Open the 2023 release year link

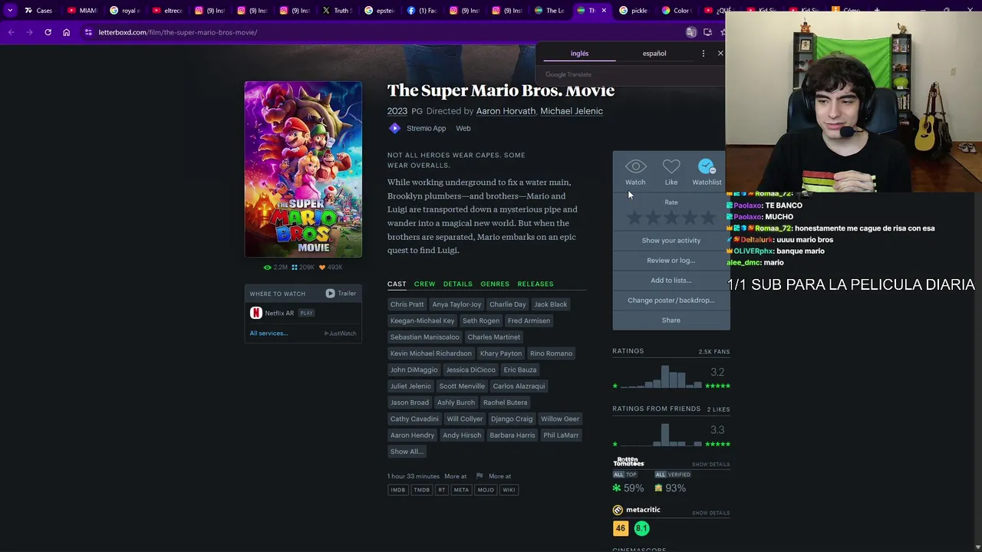tap(397, 111)
